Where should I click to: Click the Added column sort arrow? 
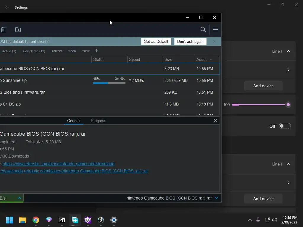click(x=211, y=60)
